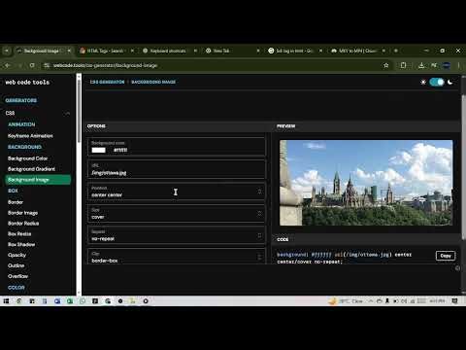466x350 pixels.
Task: Click the ANIMATION category heading
Action: 21,124
